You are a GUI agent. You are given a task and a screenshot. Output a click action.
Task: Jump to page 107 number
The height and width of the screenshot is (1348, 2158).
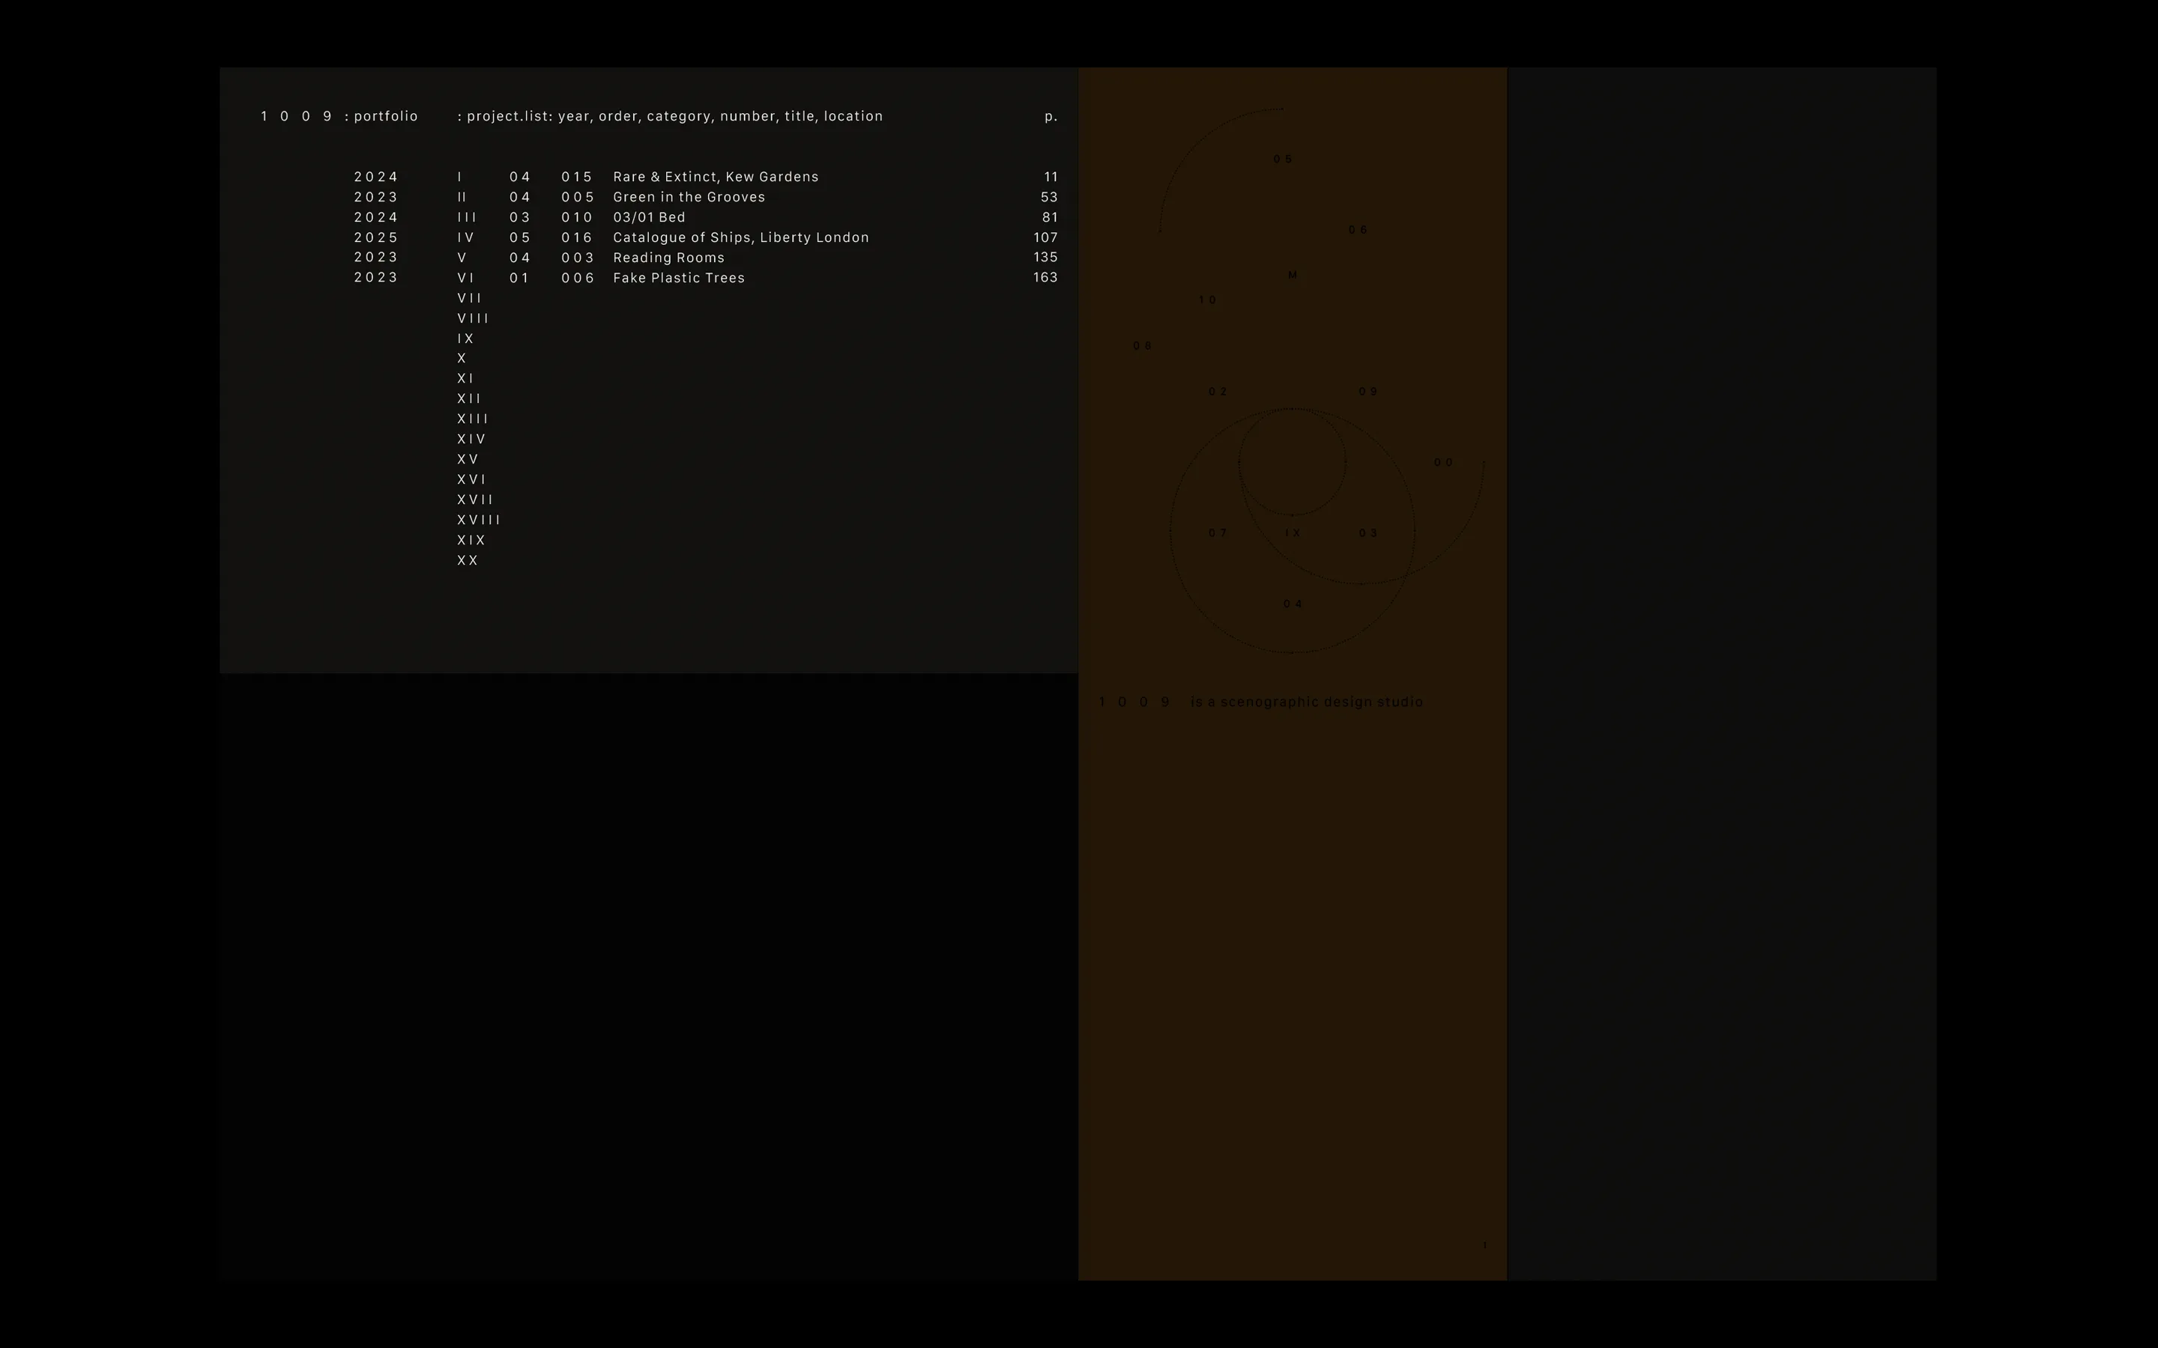point(1045,237)
